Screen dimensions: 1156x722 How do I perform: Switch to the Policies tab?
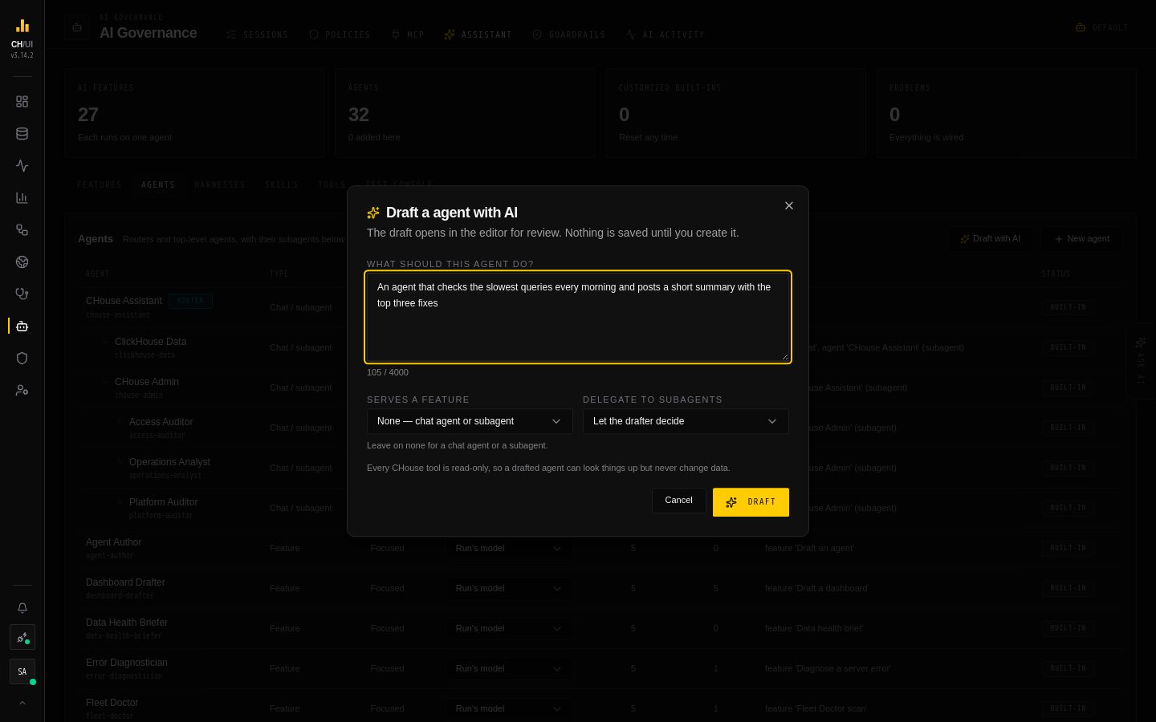(x=340, y=34)
